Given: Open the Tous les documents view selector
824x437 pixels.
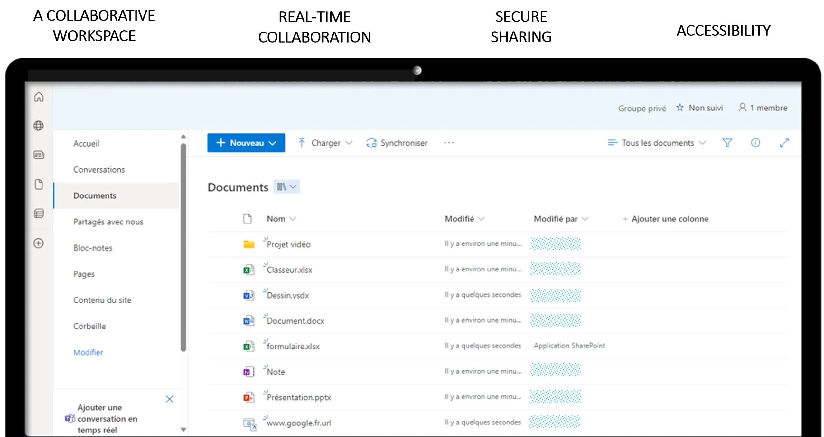Looking at the screenshot, I should pyautogui.click(x=657, y=143).
